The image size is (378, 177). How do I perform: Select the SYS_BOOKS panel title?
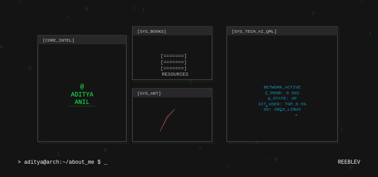152,31
